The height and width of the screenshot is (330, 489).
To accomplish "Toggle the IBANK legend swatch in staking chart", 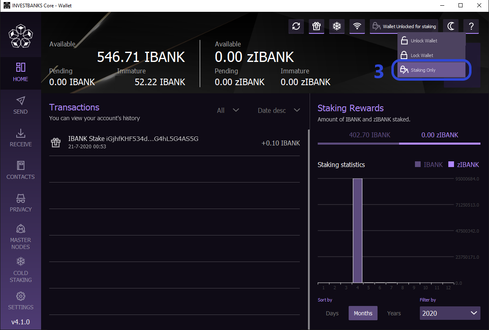I will (417, 165).
